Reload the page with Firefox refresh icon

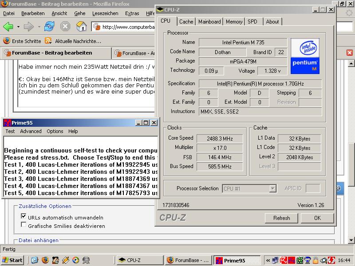[49, 27]
